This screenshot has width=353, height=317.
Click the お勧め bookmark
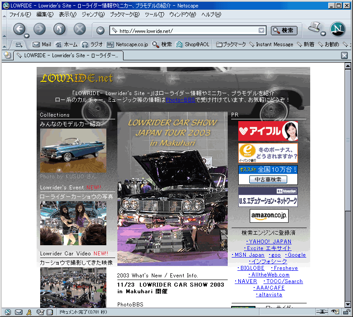pos(328,44)
